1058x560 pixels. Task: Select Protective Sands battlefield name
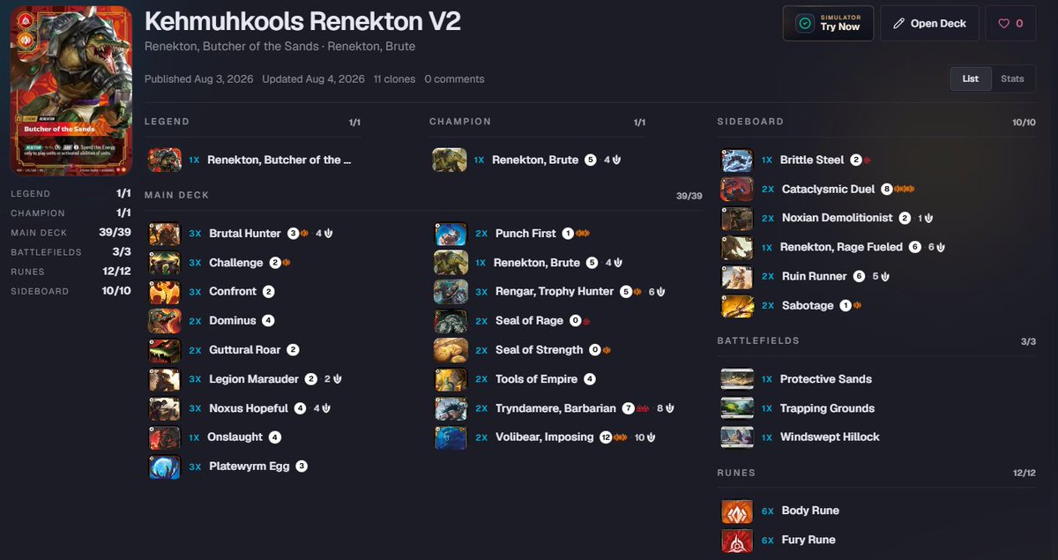pyautogui.click(x=826, y=379)
